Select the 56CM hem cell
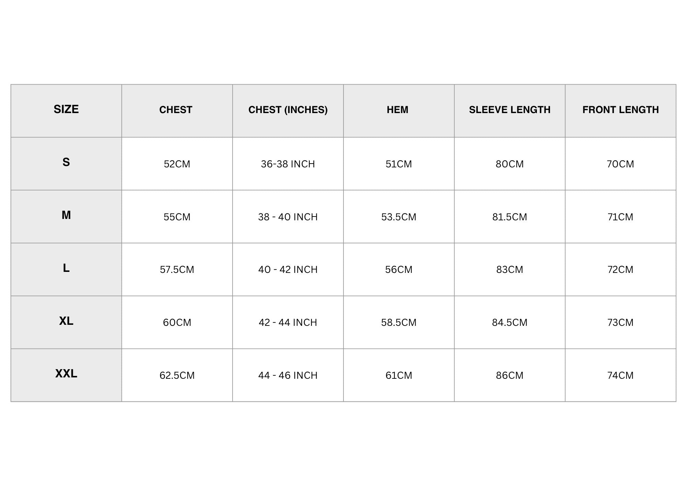 pos(398,269)
